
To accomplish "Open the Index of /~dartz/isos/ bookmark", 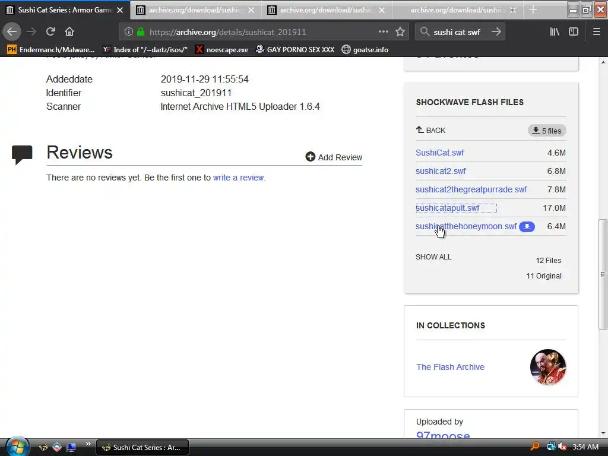I will click(145, 50).
